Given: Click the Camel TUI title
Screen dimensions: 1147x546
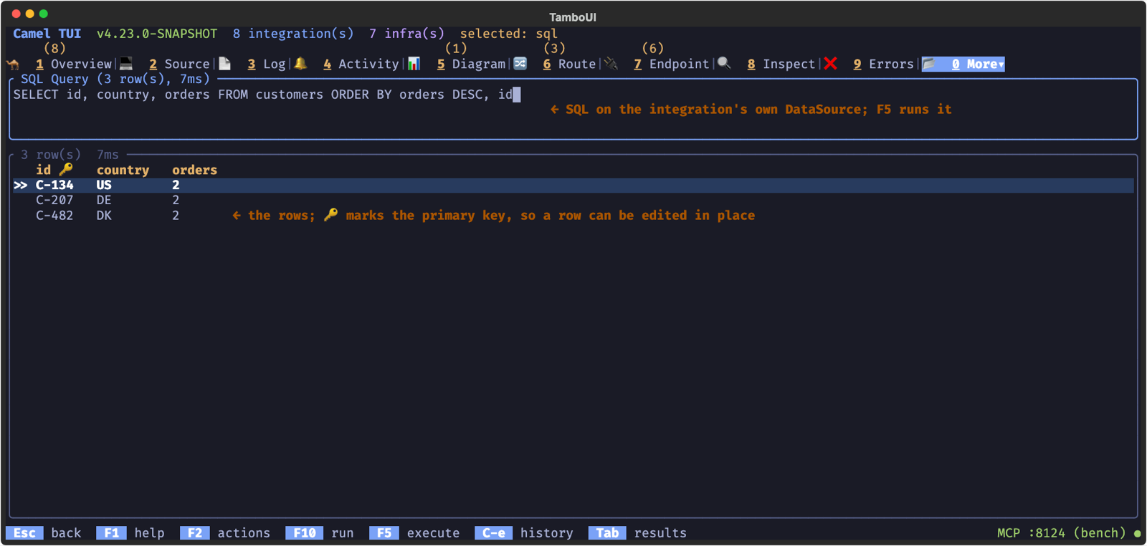Looking at the screenshot, I should [x=47, y=34].
